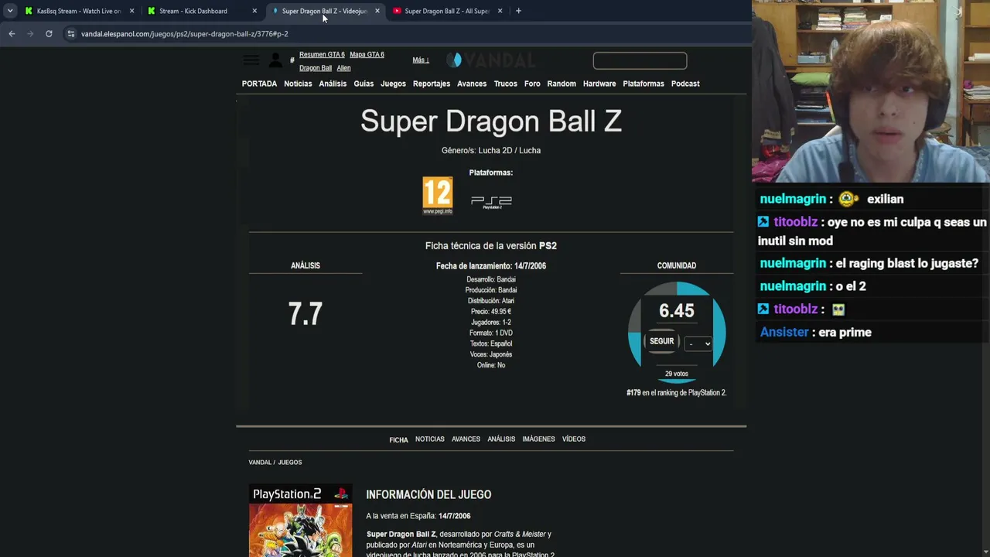This screenshot has height=557, width=990.
Task: Expand the Más menu
Action: pos(420,60)
